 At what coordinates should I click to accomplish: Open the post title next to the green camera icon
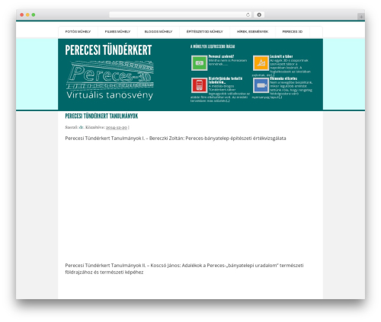[221, 56]
